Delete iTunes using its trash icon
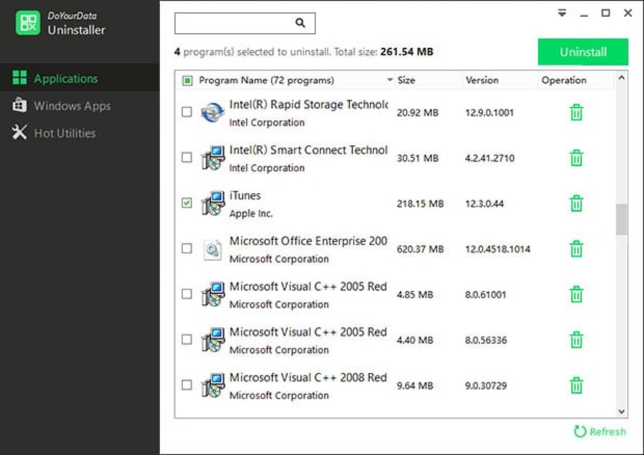Screen dimensions: 644x455 tap(576, 204)
